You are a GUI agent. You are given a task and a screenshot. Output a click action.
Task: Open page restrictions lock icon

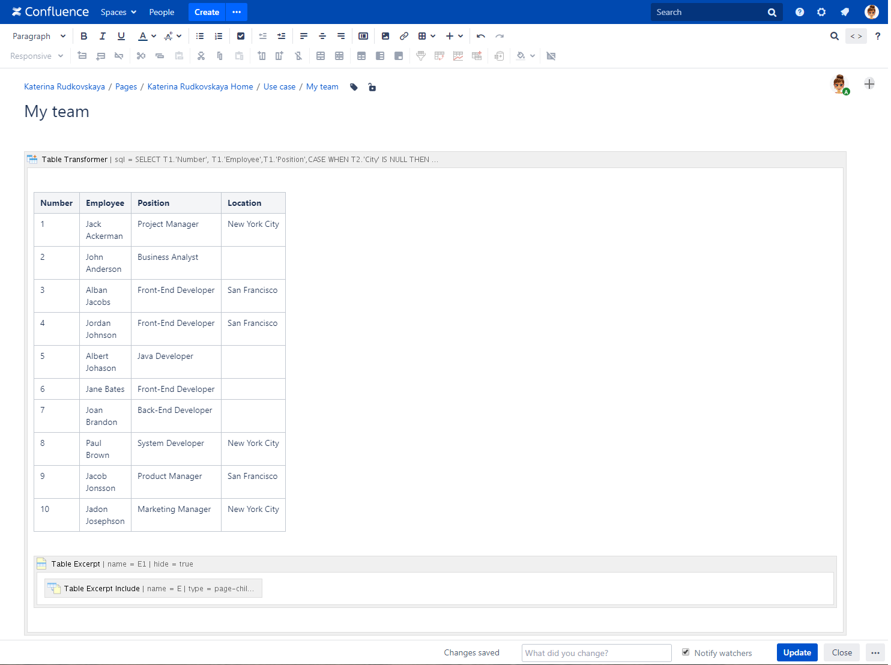[372, 87]
